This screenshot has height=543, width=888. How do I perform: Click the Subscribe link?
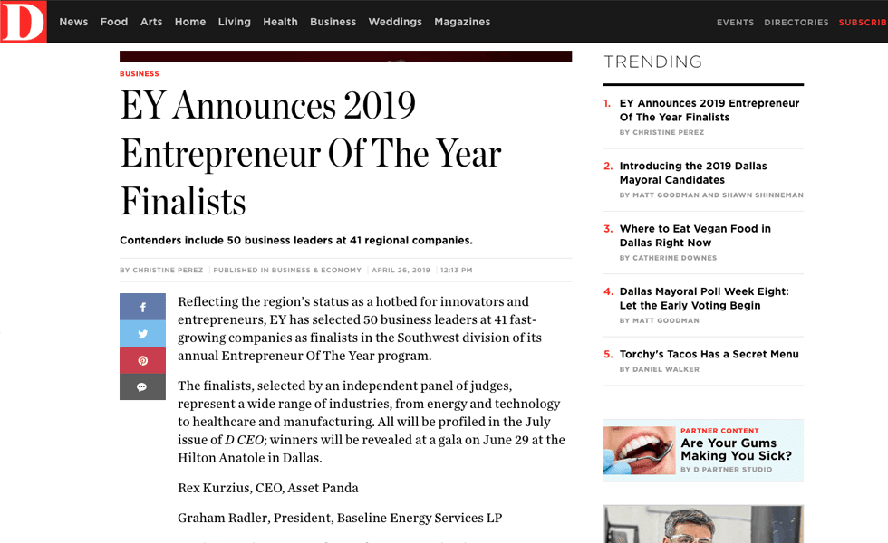(x=863, y=23)
